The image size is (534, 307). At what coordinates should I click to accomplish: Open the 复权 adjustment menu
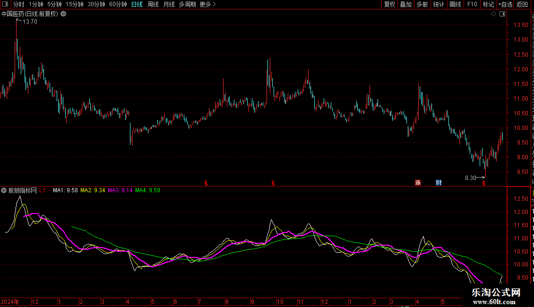pyautogui.click(x=389, y=4)
